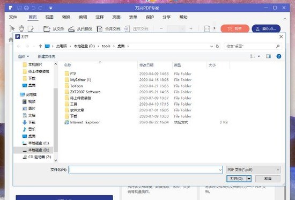Click the orange 购买 button
295x200 pixels.
coord(235,28)
